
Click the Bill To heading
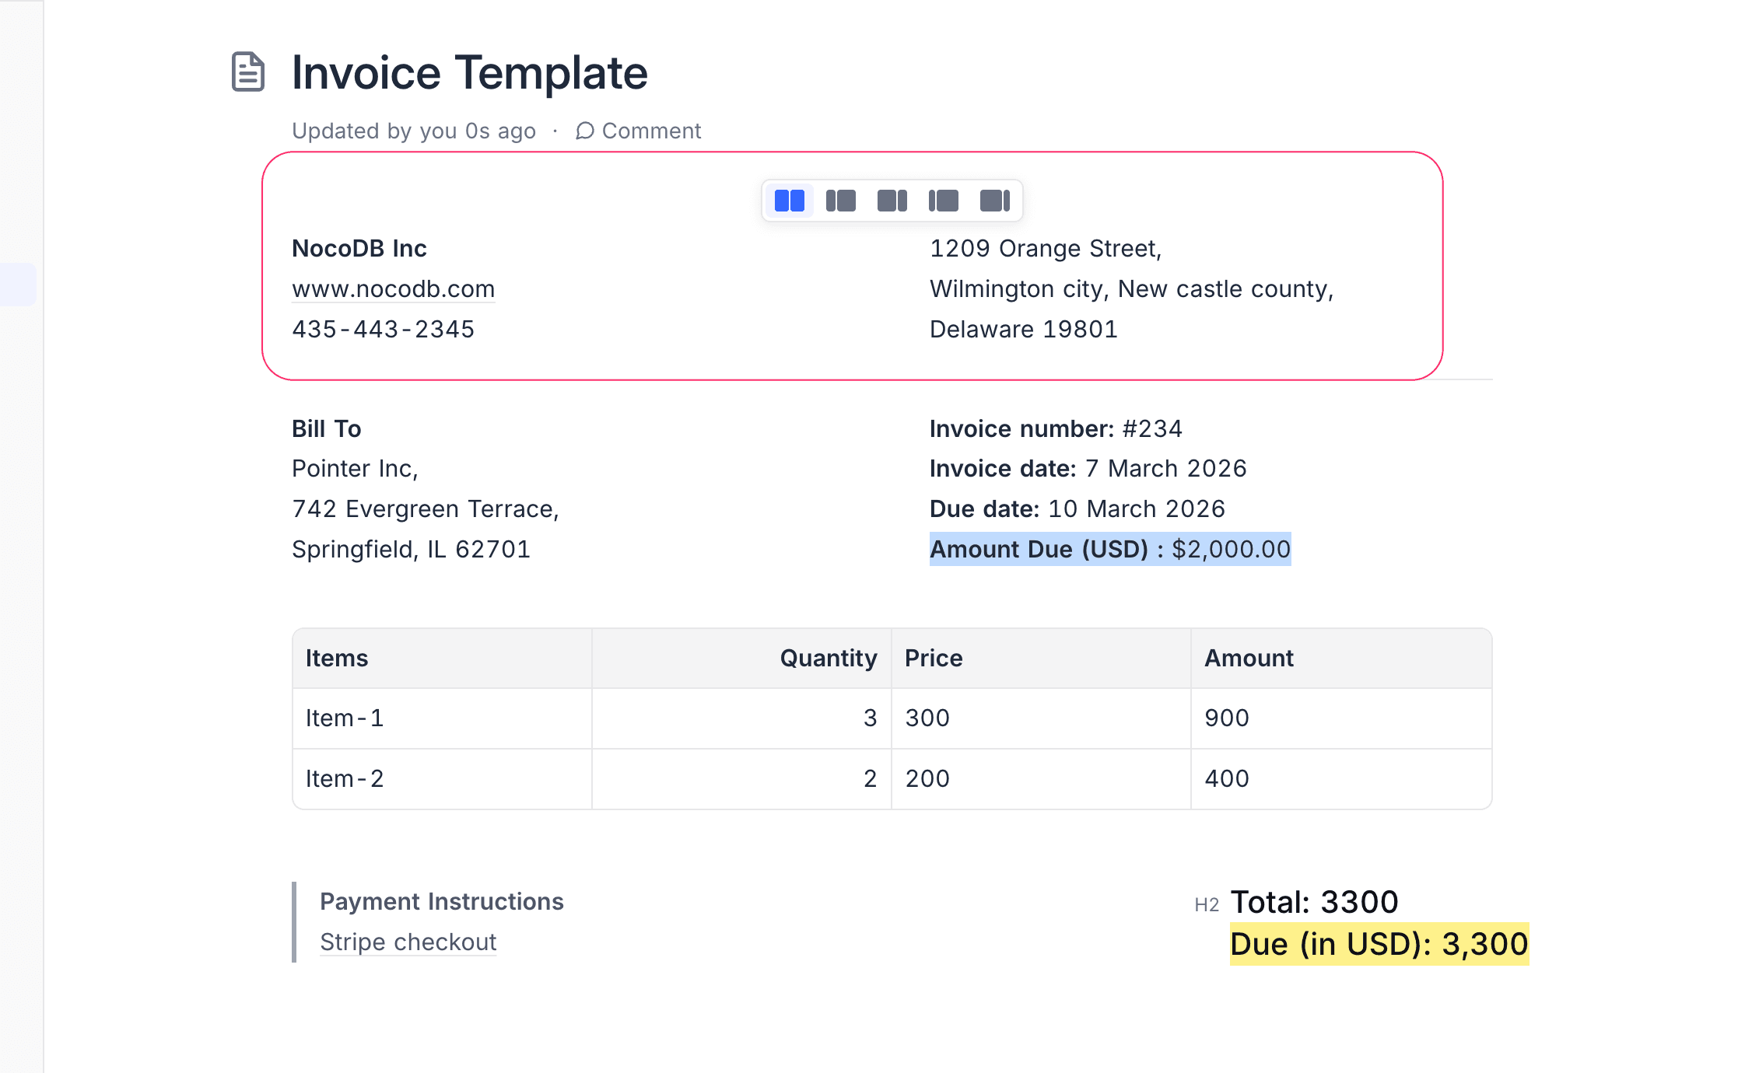click(x=326, y=428)
